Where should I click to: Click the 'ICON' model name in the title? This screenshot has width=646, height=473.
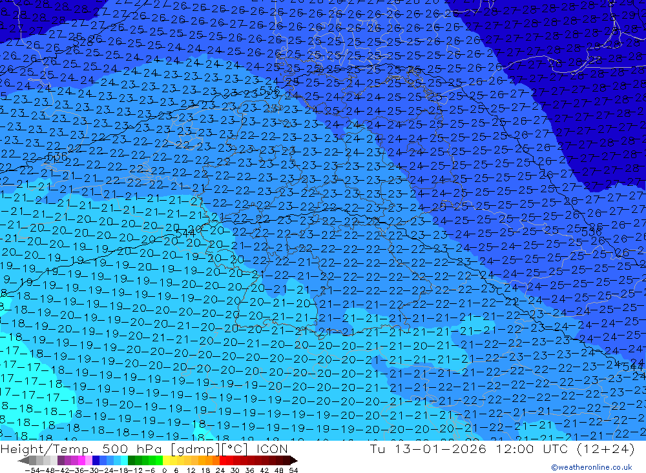click(272, 448)
